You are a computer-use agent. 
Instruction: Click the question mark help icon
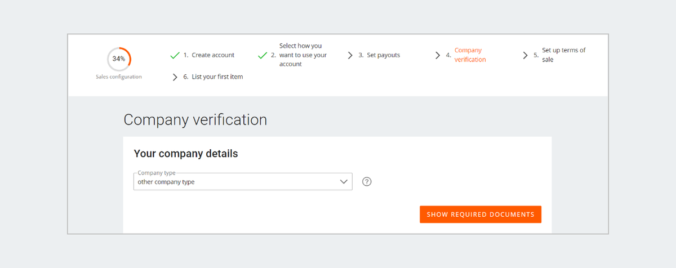[367, 182]
